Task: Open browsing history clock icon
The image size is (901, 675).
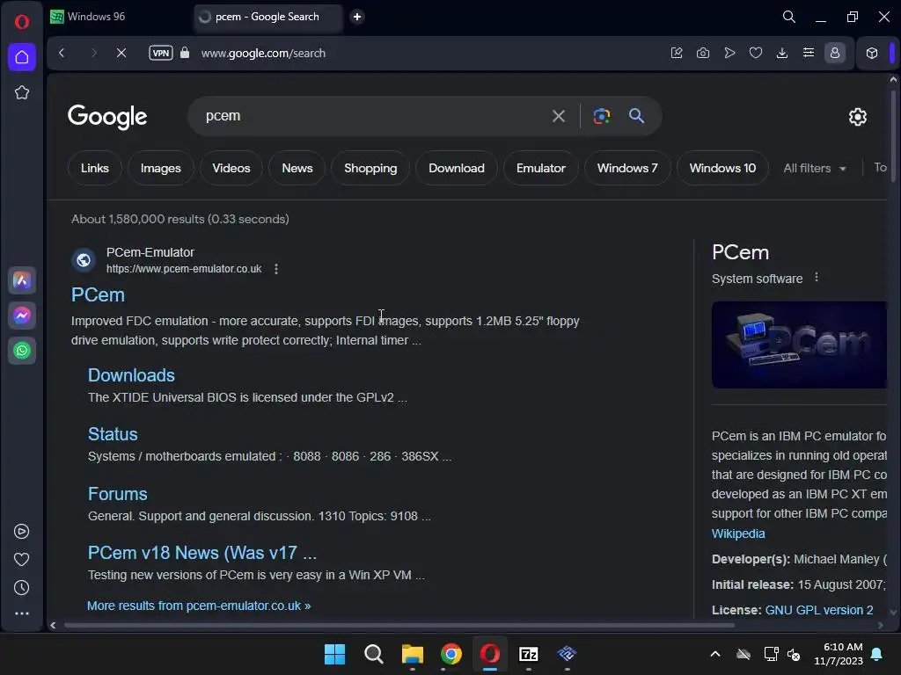Action: pyautogui.click(x=21, y=588)
